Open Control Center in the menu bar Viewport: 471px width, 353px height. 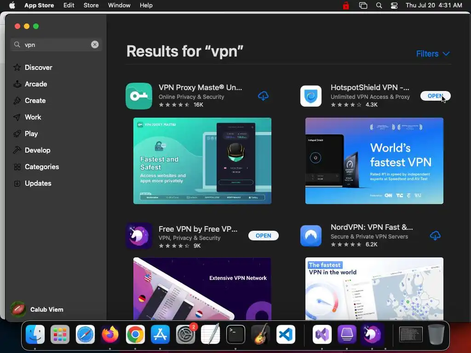394,6
